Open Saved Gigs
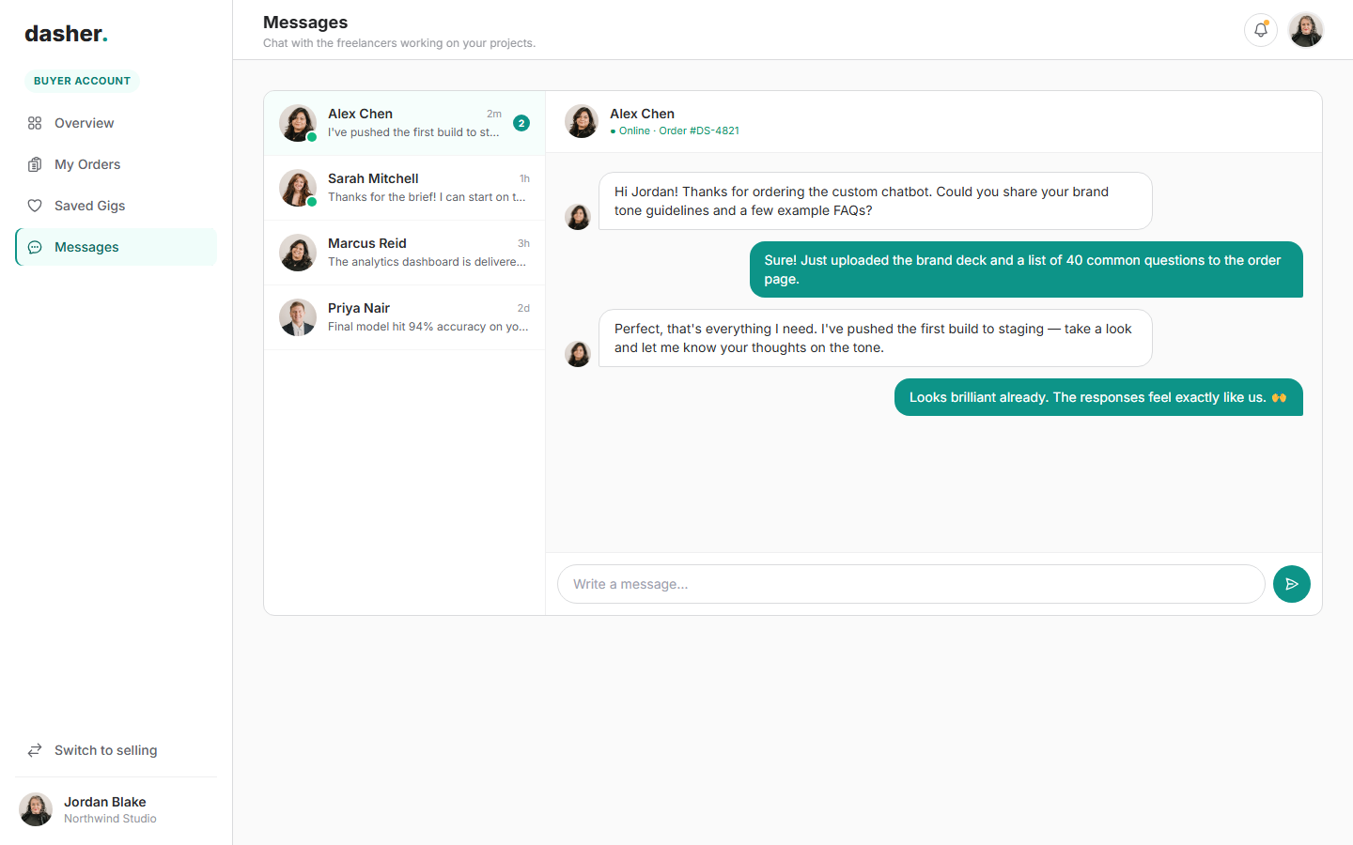Image resolution: width=1353 pixels, height=845 pixels. [x=117, y=206]
